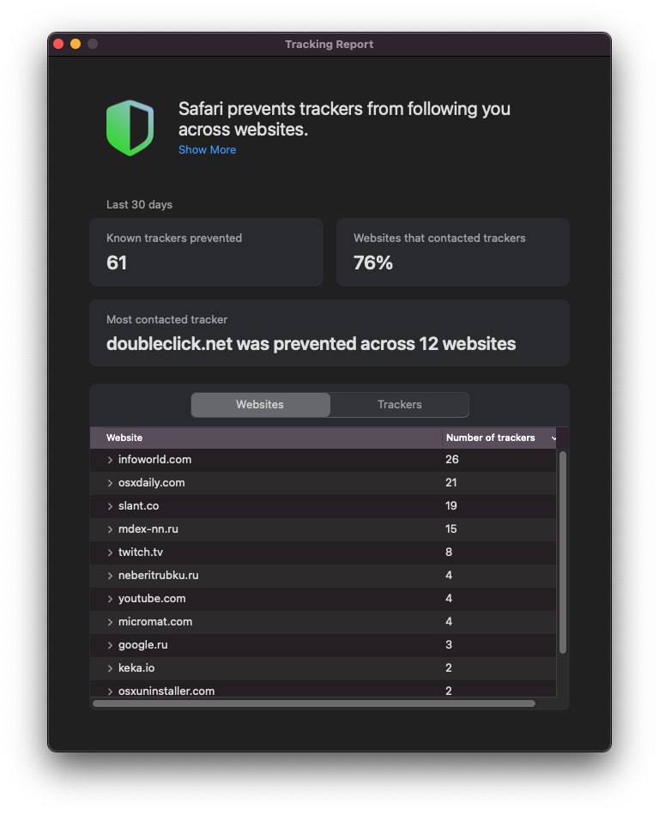Expand the infoworld.com row

point(110,460)
